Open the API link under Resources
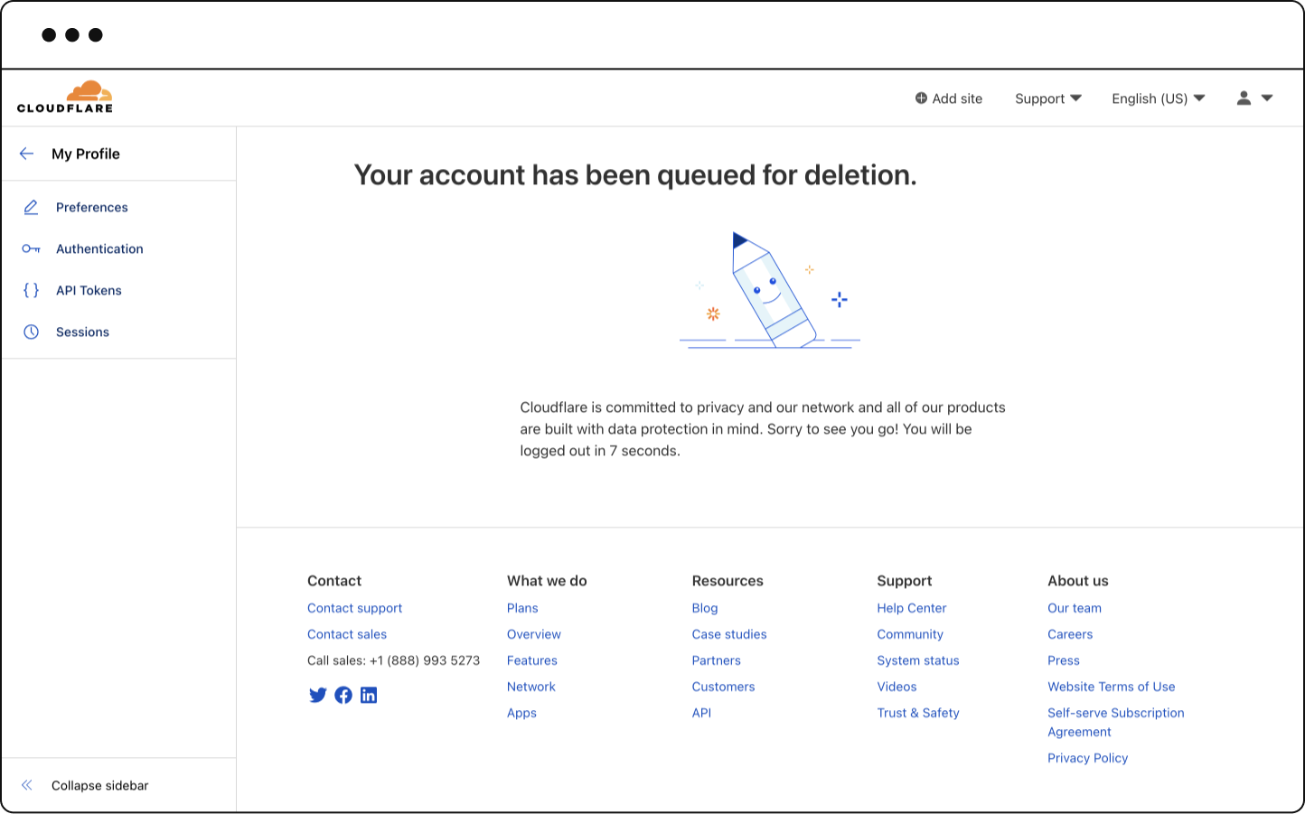Image resolution: width=1305 pixels, height=814 pixels. click(701, 713)
